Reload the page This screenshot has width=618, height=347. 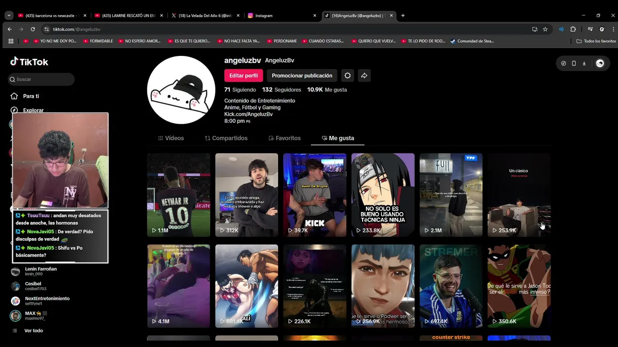(33, 29)
